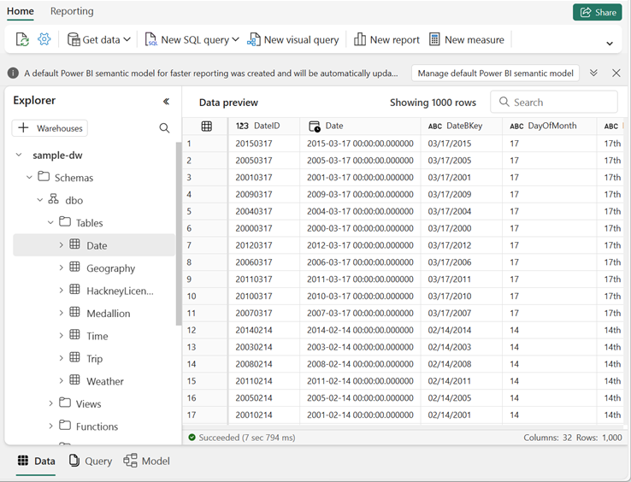Select the Medallion table
Viewport: 631px width, 482px height.
coord(109,313)
